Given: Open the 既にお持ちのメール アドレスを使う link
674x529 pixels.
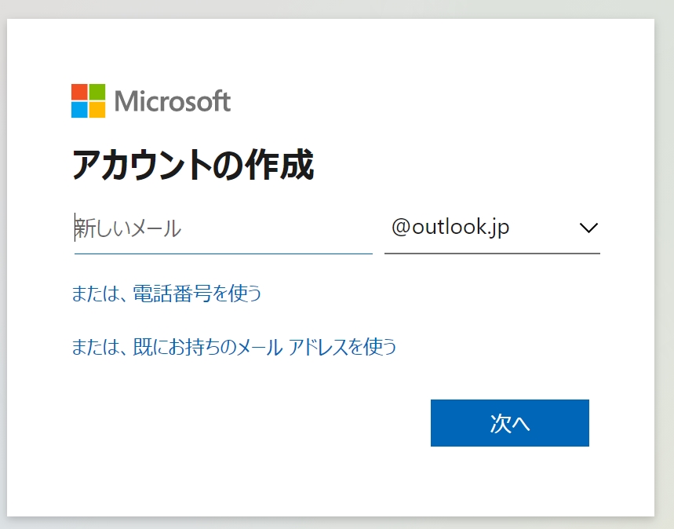Looking at the screenshot, I should coord(234,347).
